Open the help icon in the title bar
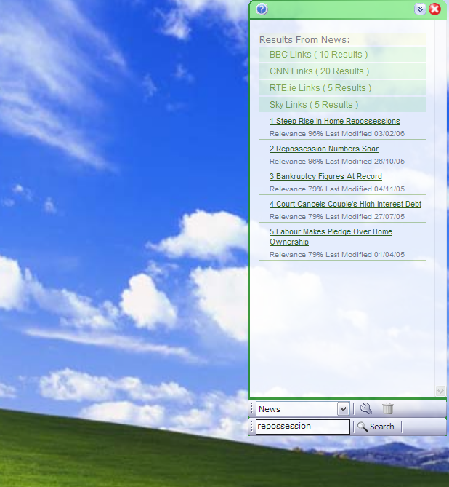The image size is (449, 487). tap(262, 9)
